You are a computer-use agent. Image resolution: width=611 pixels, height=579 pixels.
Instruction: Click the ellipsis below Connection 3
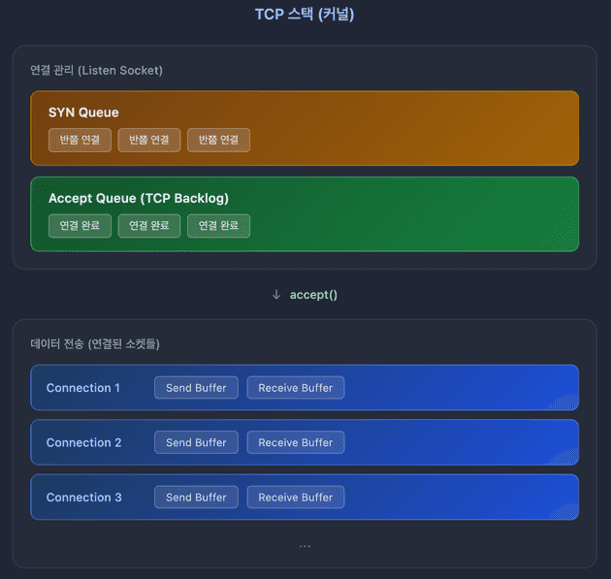[x=305, y=546]
